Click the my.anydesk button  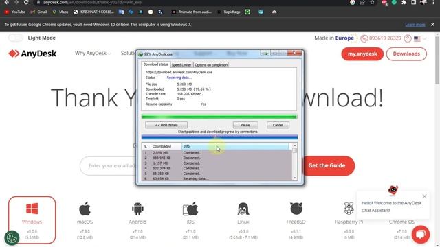[x=362, y=54]
